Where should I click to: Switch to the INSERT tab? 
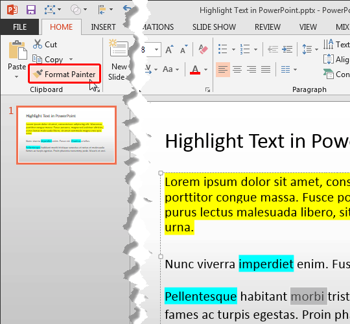(x=103, y=27)
